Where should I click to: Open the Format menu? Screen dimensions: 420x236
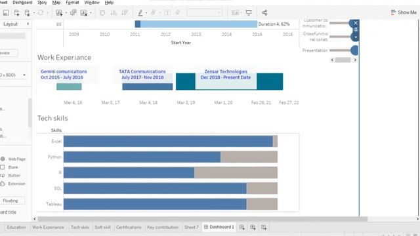click(x=72, y=3)
